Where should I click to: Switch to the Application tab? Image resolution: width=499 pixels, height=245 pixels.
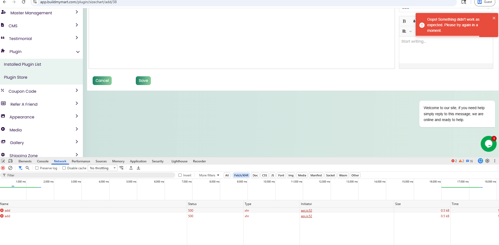(x=138, y=161)
